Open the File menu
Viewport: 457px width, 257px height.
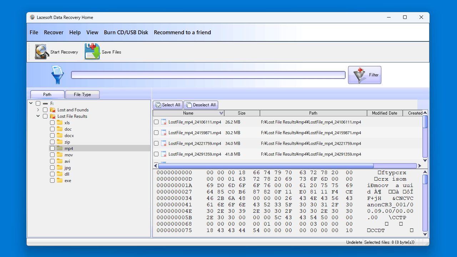point(34,32)
